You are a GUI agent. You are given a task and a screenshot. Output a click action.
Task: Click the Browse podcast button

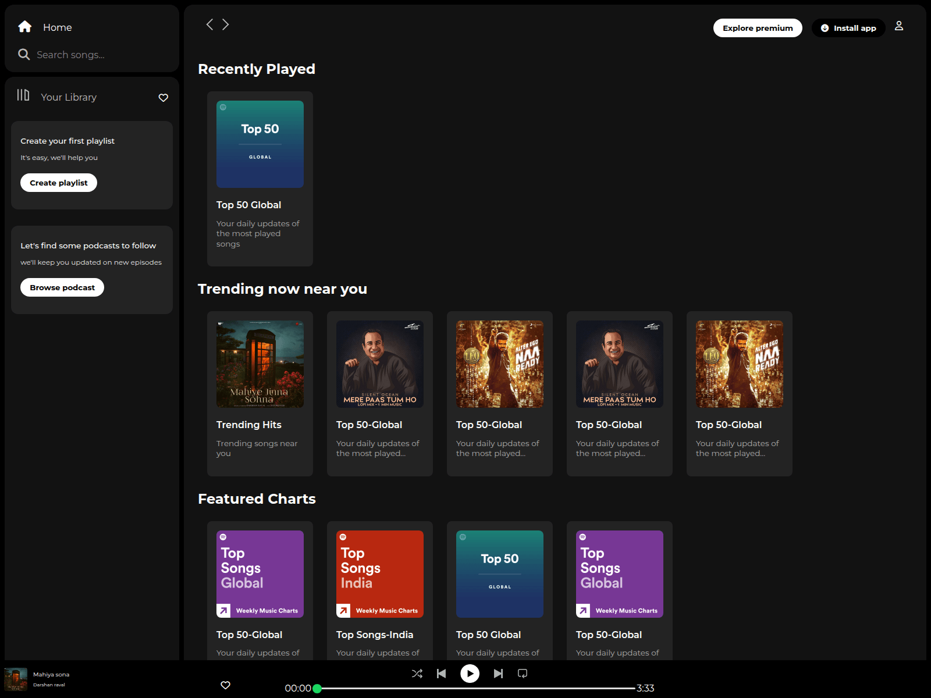pos(62,287)
